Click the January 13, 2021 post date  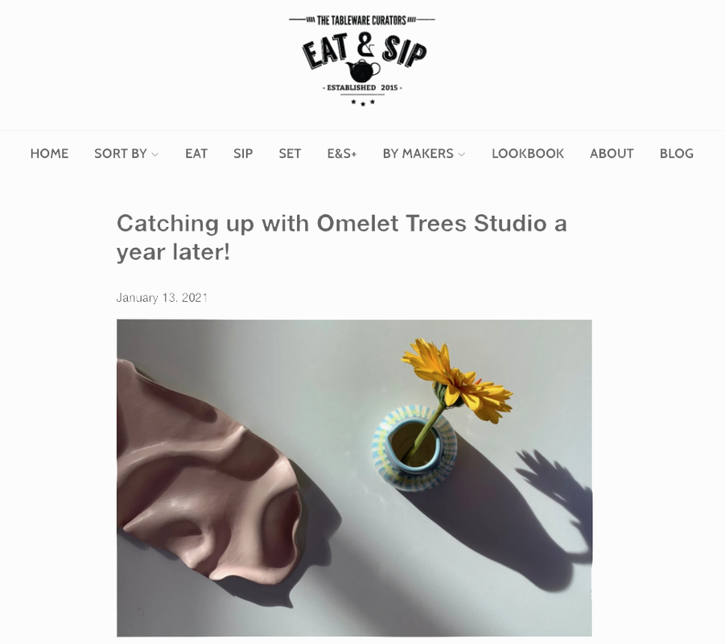[x=162, y=298]
